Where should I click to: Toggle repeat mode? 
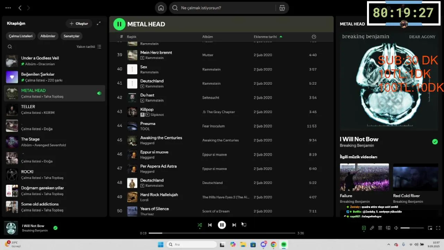(244, 225)
